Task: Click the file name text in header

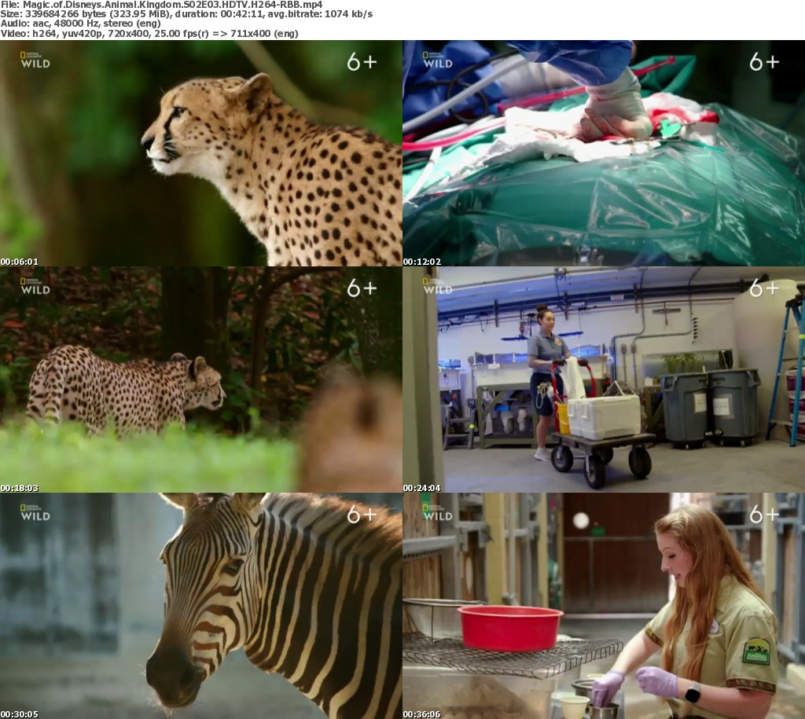Action: click(x=161, y=5)
